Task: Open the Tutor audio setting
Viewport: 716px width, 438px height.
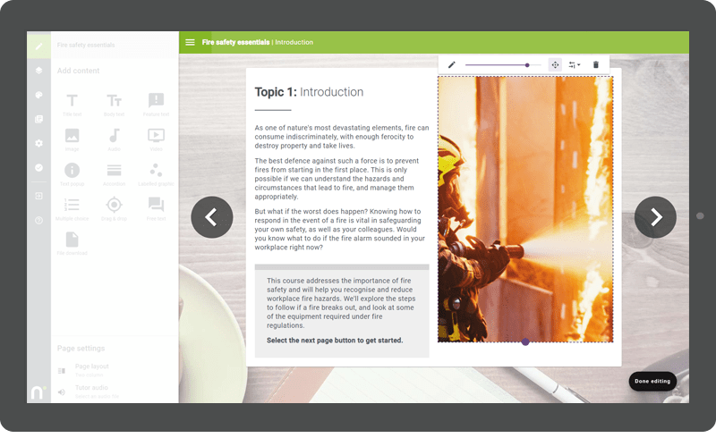Action: pos(91,391)
